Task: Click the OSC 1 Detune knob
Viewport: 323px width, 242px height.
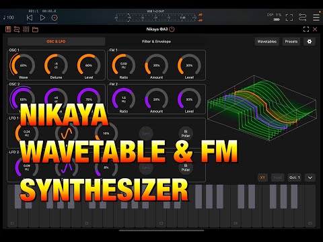Action: tap(56, 65)
